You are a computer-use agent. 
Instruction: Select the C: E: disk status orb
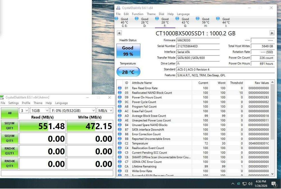[117, 18]
